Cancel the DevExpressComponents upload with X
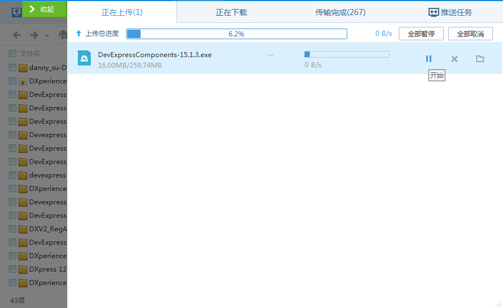 454,59
